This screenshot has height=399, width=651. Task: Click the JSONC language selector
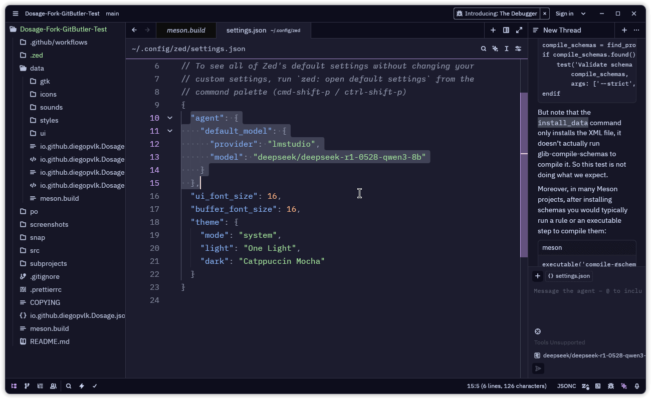[x=566, y=386]
